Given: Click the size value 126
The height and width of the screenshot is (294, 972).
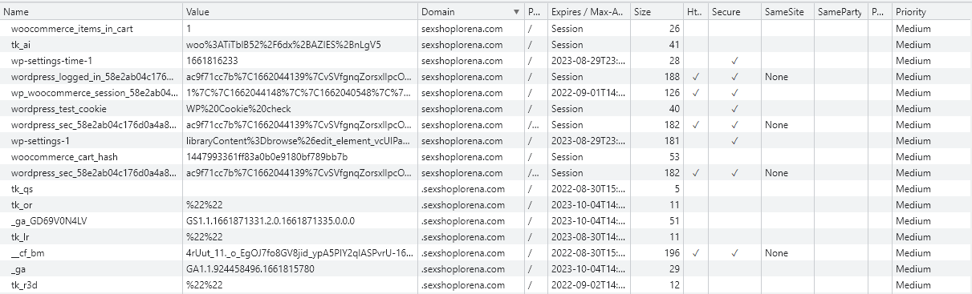Looking at the screenshot, I should [672, 93].
